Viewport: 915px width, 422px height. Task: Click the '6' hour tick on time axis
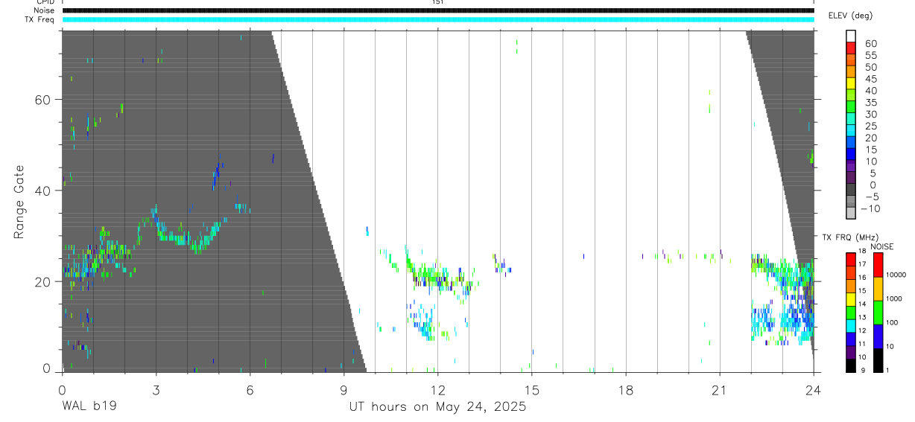(250, 390)
